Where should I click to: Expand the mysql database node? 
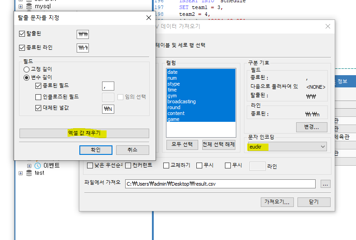[x=21, y=7]
